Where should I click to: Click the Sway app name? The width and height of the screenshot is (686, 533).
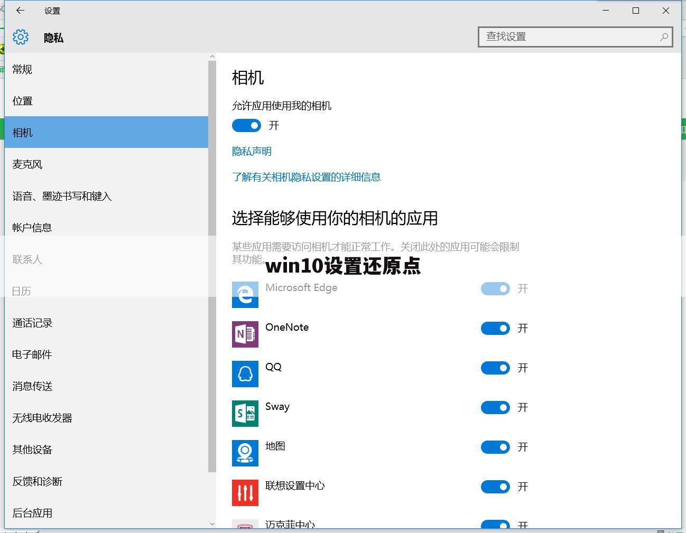[277, 406]
